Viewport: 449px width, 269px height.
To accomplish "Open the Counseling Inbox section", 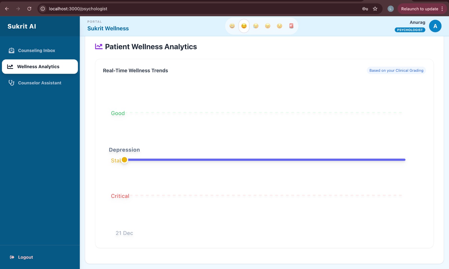I will pos(40,50).
